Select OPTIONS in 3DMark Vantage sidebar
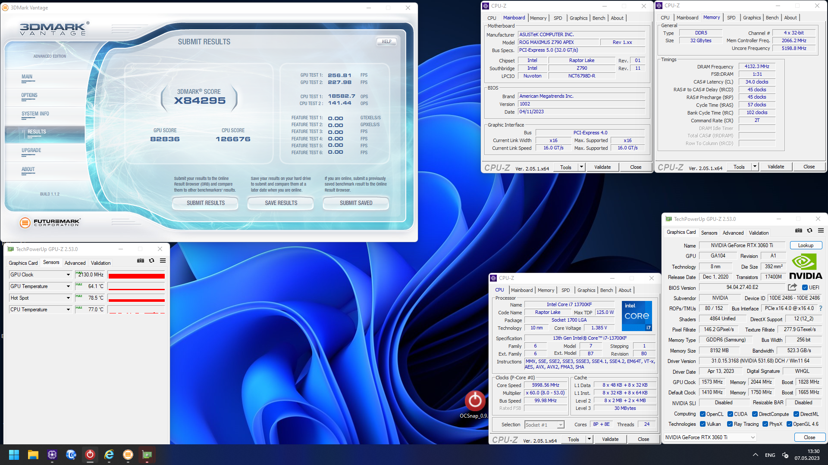The width and height of the screenshot is (828, 465). (29, 96)
